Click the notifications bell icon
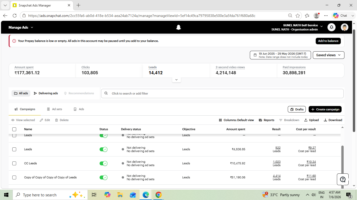The height and width of the screenshot is (200, 357). pyautogui.click(x=331, y=27)
